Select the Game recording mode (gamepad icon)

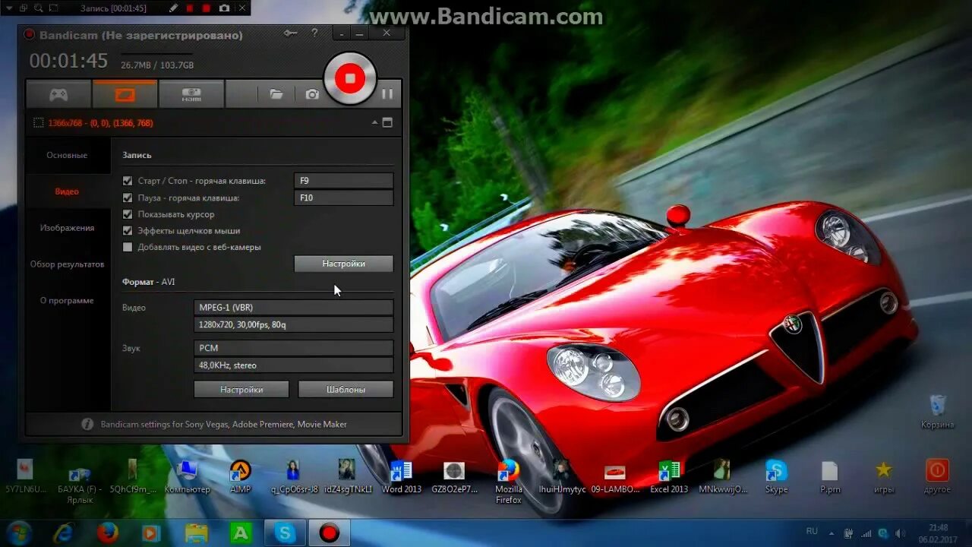pyautogui.click(x=58, y=93)
